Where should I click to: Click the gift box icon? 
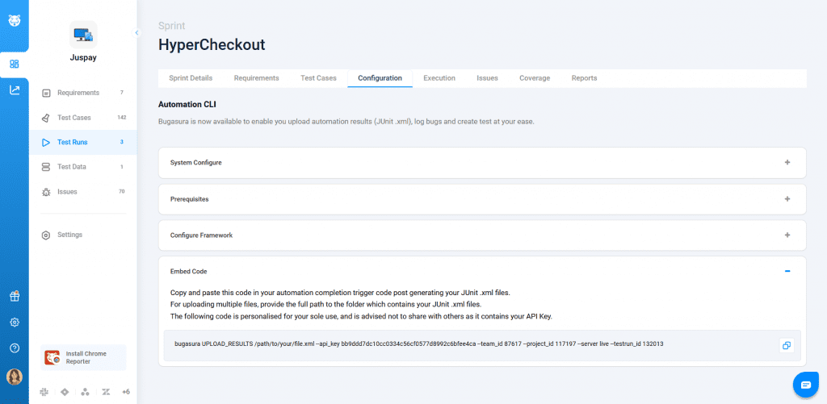[x=15, y=296]
